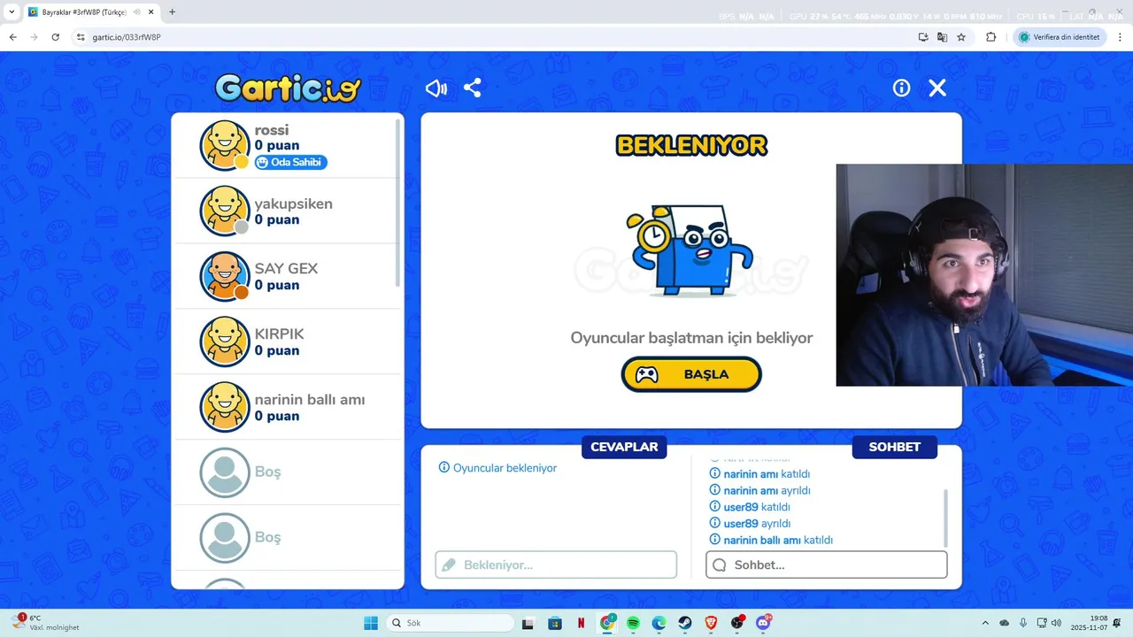Open Discord from the taskbar
This screenshot has height=637, width=1133.
764,623
